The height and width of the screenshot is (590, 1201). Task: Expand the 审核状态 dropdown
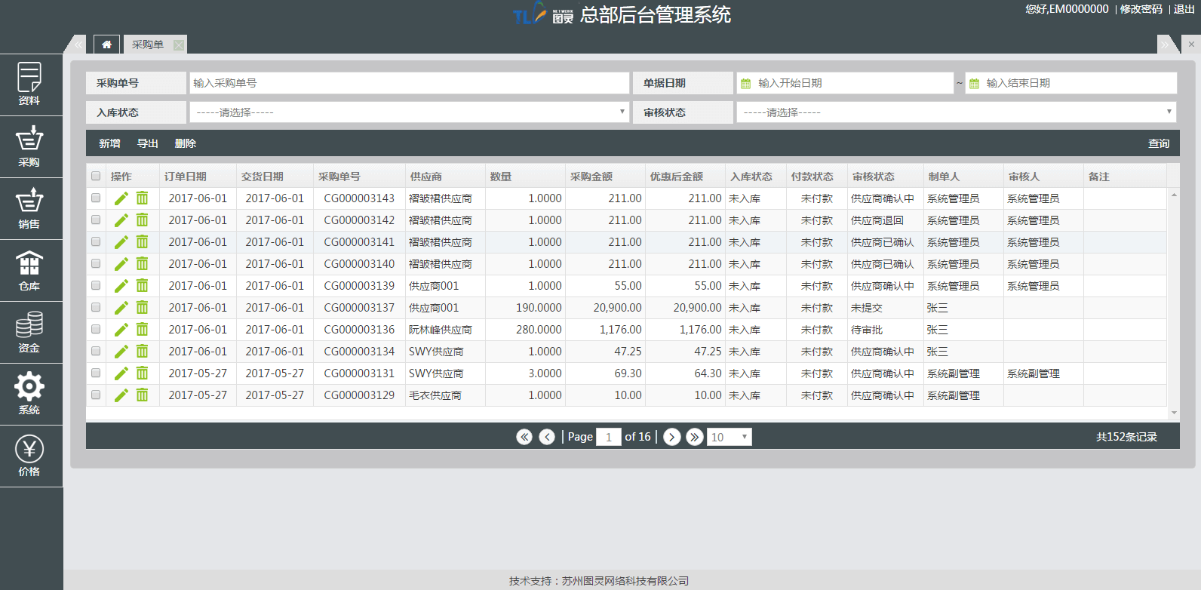point(956,112)
